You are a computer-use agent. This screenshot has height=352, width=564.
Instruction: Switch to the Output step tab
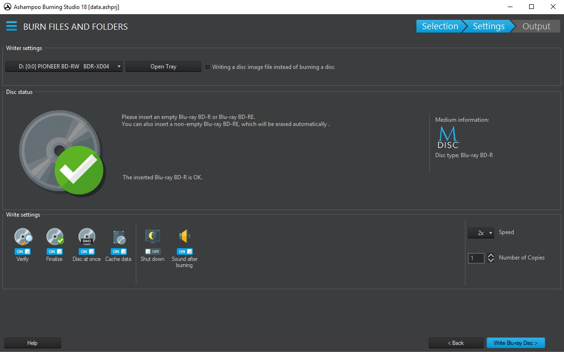(x=536, y=26)
